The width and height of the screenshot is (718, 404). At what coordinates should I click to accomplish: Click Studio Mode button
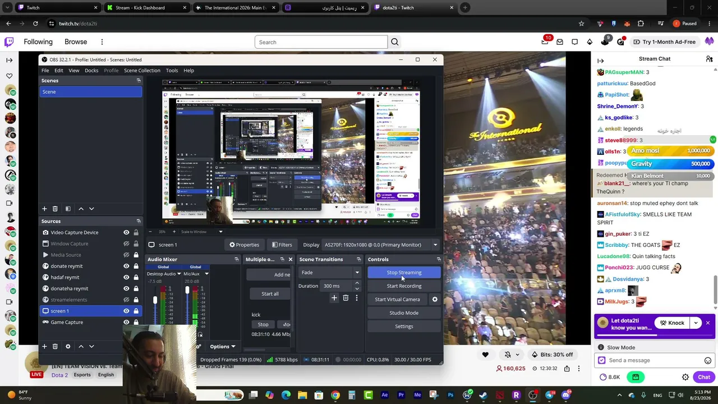pyautogui.click(x=404, y=313)
